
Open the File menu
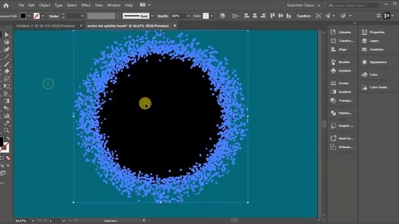[x=21, y=5]
